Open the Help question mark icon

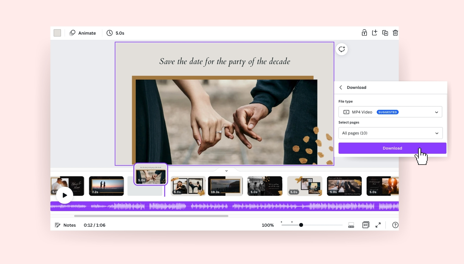click(395, 225)
